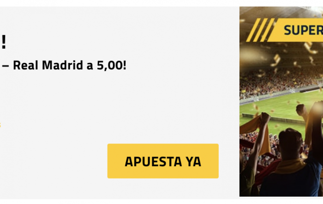
Task: Click the falling golden confetti
Action: pos(275,60)
